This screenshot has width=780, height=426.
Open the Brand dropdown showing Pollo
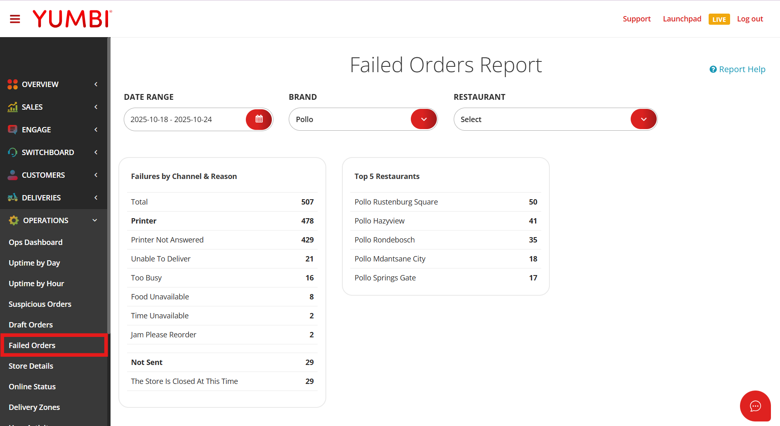424,119
